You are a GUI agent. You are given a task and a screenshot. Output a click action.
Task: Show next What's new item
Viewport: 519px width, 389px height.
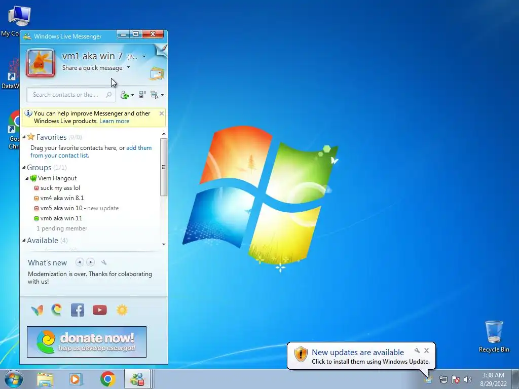(90, 262)
